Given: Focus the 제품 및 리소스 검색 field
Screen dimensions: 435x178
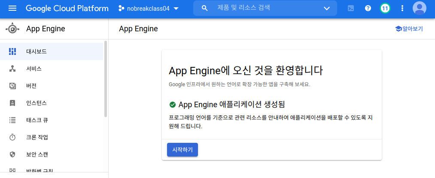Looking at the screenshot, I should pyautogui.click(x=265, y=8).
